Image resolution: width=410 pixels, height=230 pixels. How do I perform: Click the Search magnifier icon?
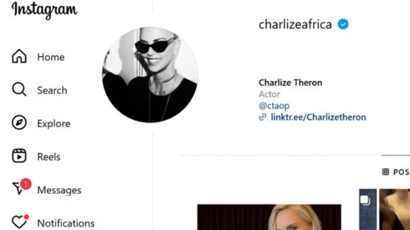pyautogui.click(x=19, y=89)
